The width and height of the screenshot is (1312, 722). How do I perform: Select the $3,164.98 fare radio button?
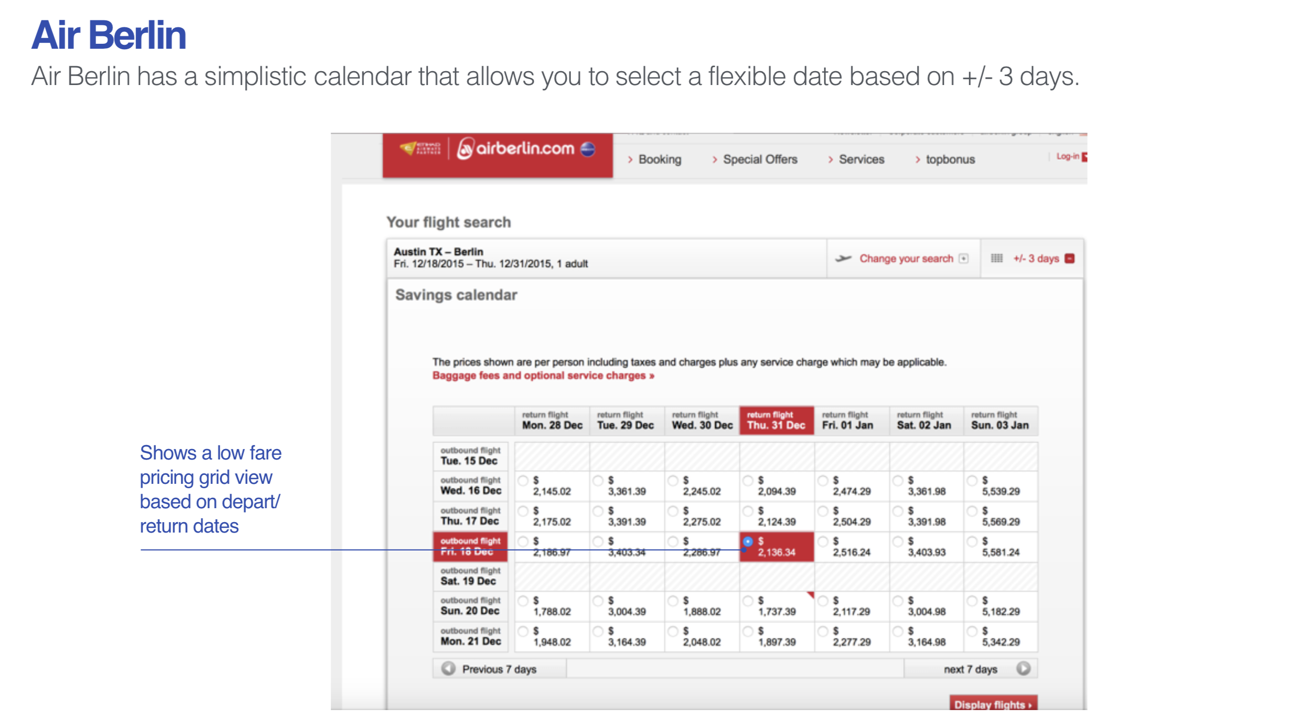point(897,632)
